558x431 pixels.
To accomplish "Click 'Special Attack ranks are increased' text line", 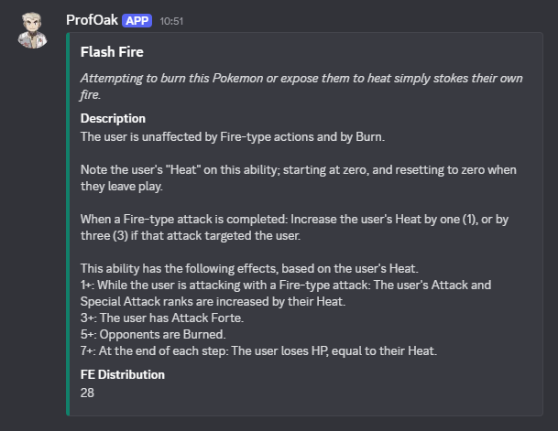I will [213, 301].
